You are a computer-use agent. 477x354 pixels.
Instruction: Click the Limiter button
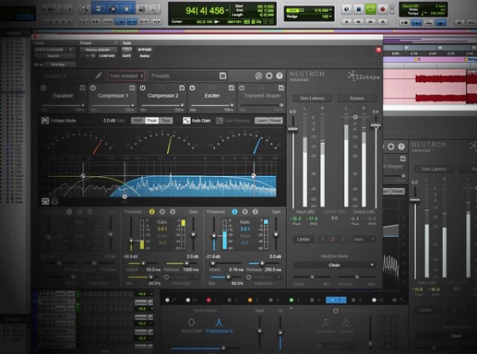303,239
